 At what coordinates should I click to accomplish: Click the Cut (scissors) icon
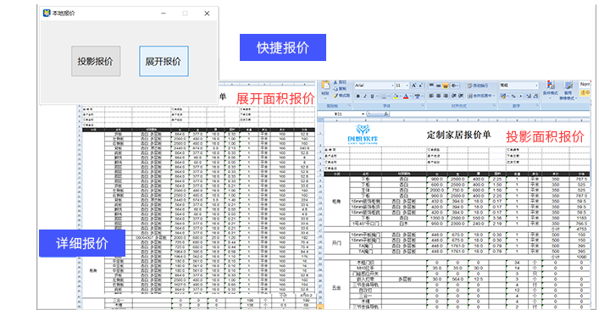(x=335, y=82)
